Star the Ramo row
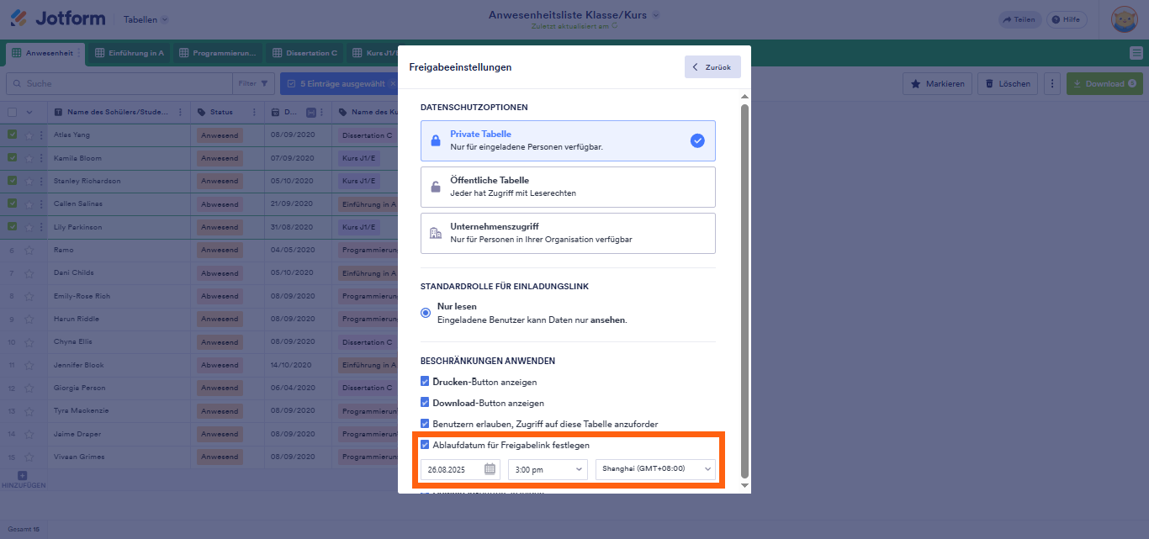 point(29,250)
